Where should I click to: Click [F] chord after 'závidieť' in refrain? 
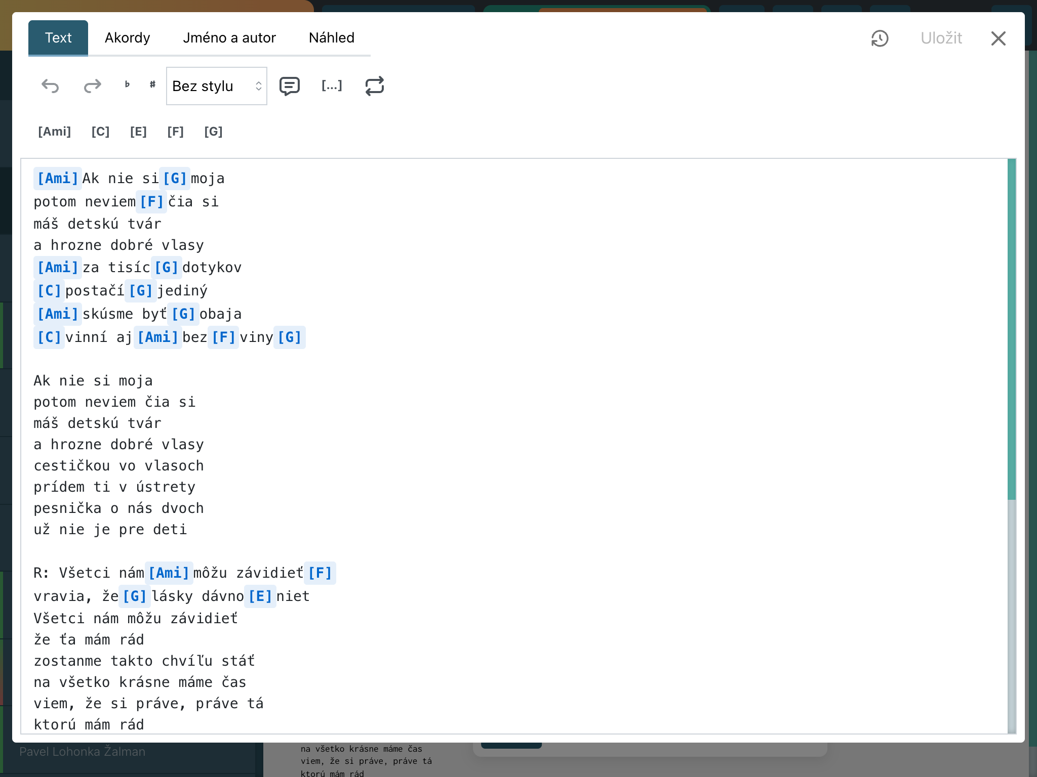tap(320, 573)
